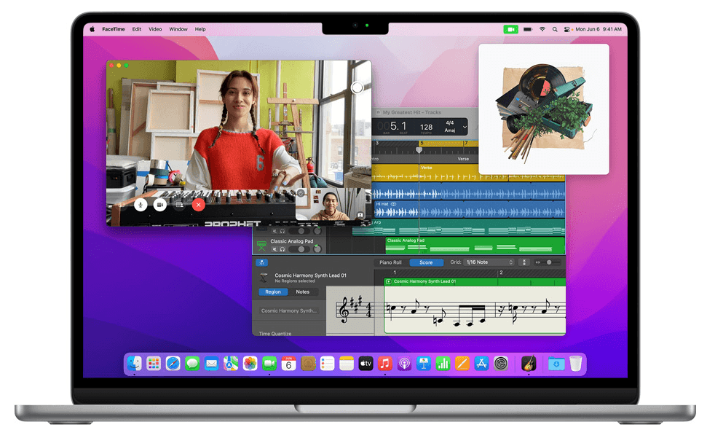The width and height of the screenshot is (715, 438).
Task: Open Podcasts from the Dock
Action: click(x=405, y=364)
